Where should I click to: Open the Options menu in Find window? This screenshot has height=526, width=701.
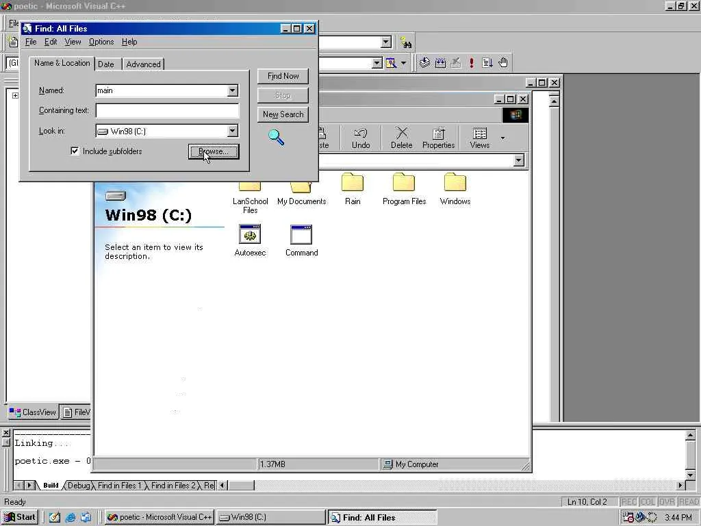[x=101, y=42]
